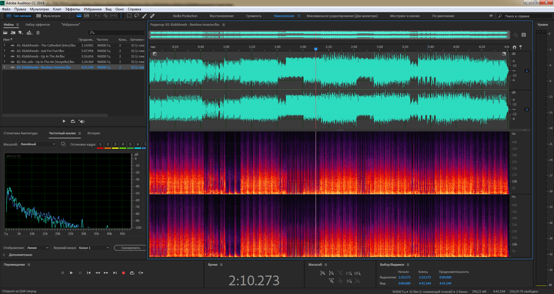The image size is (554, 294).
Task: Expand A2. Klubbheads - Just For Fun!.flac row
Action: 4,51
